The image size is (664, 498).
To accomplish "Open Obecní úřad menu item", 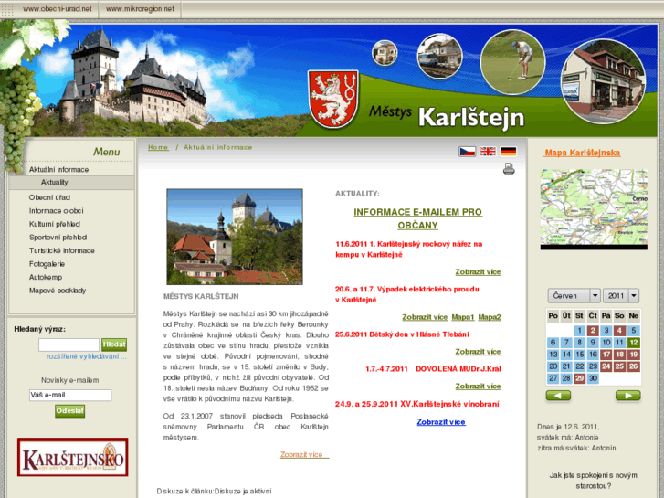I will coord(49,197).
